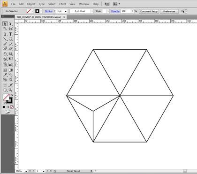Open the Edit menu

tap(21, 4)
